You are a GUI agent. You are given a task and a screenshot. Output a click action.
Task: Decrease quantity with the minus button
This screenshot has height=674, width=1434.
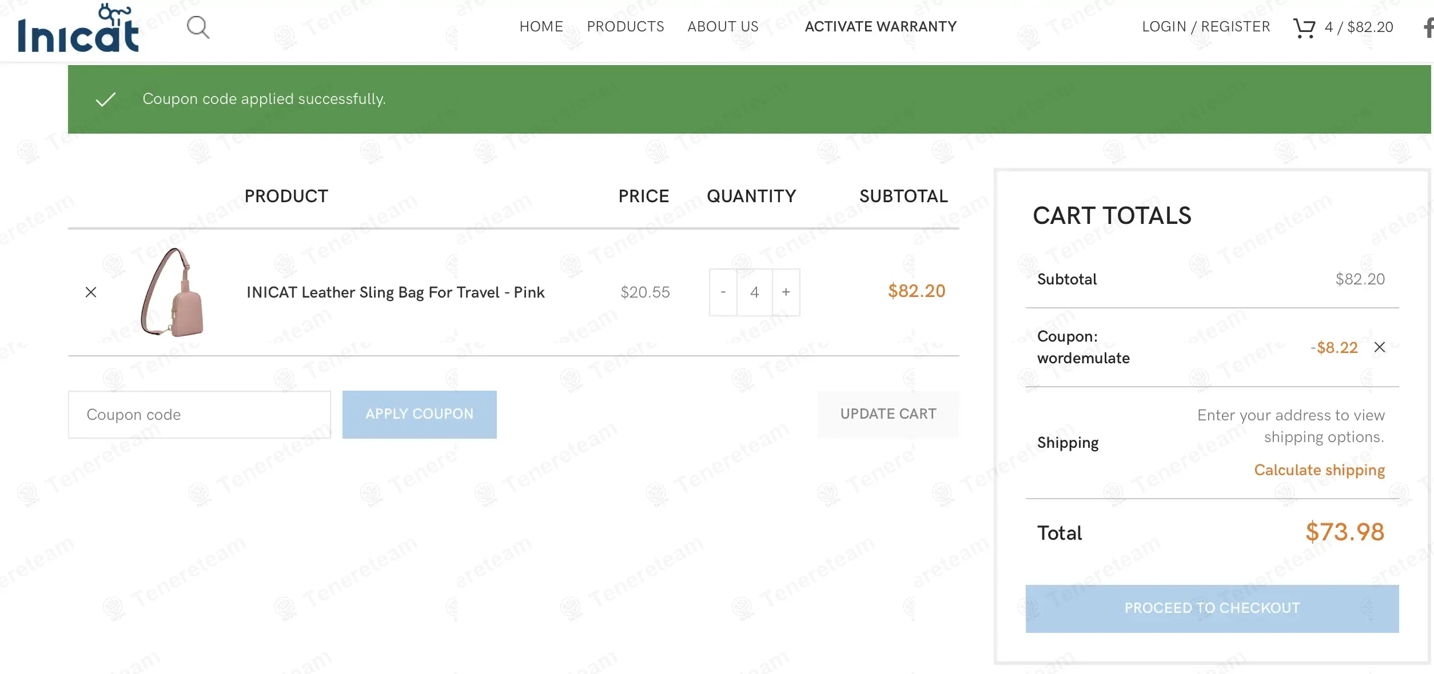tap(723, 292)
